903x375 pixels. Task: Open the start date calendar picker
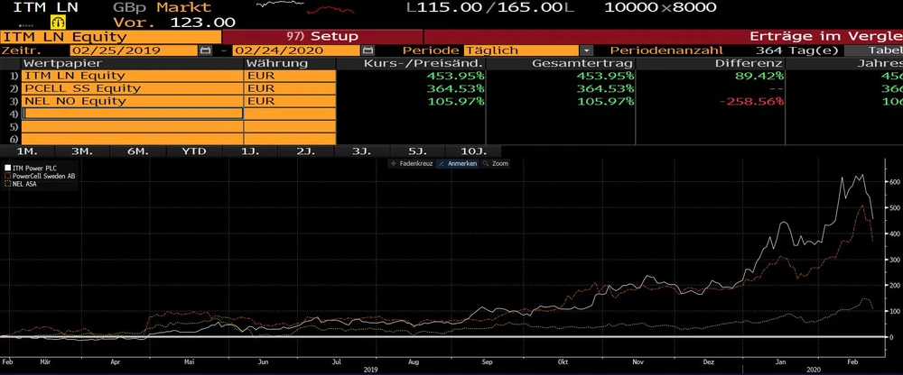[x=206, y=51]
